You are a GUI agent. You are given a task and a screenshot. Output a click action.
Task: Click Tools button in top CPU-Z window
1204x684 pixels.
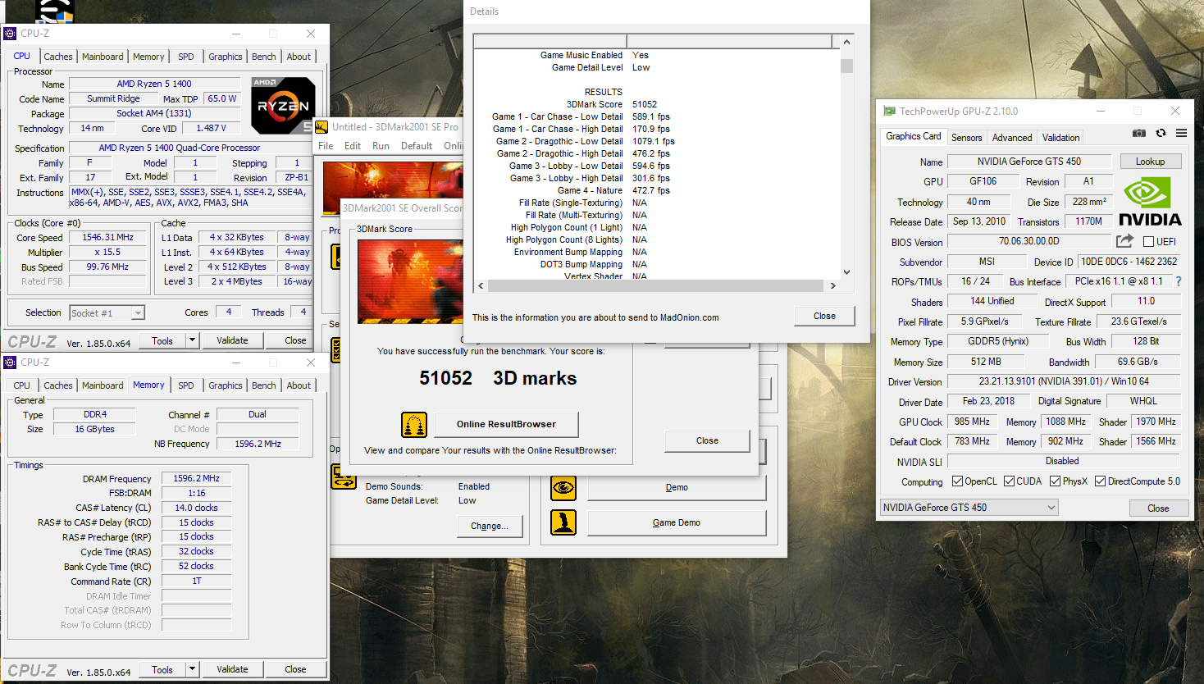point(162,340)
